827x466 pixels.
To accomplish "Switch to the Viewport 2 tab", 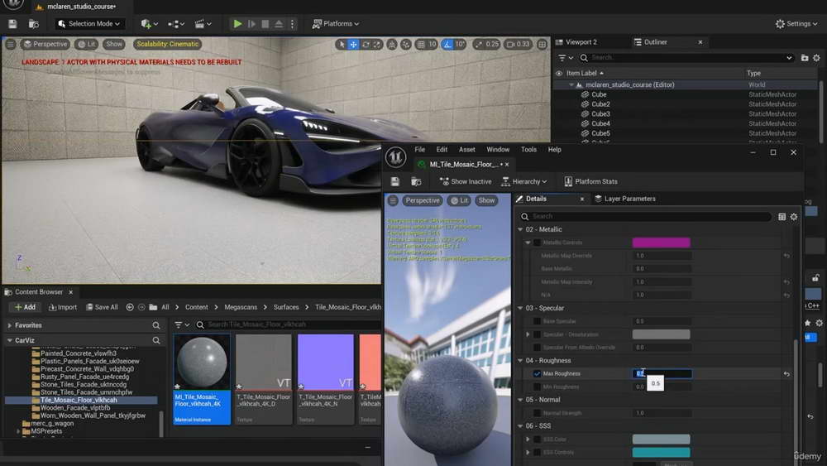I will point(581,42).
